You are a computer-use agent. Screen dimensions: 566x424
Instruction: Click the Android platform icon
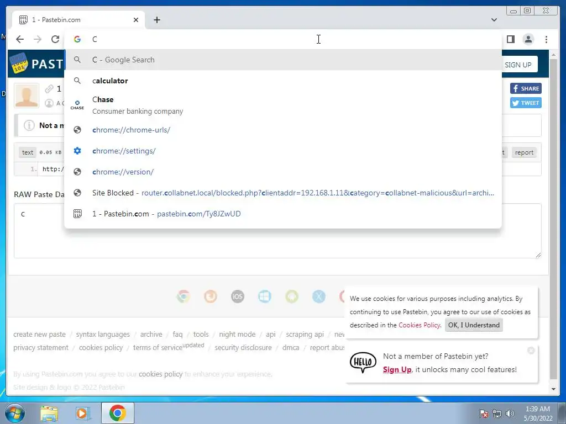tap(292, 296)
